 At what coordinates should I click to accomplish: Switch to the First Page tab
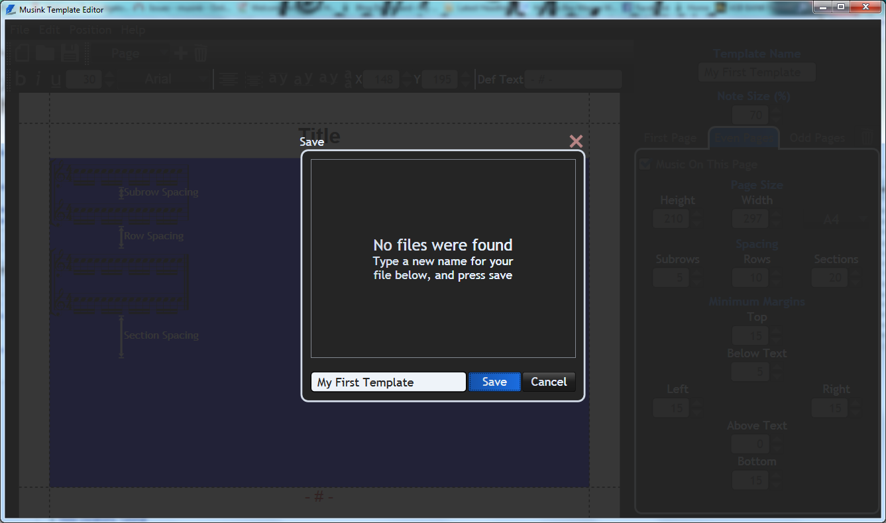click(670, 138)
